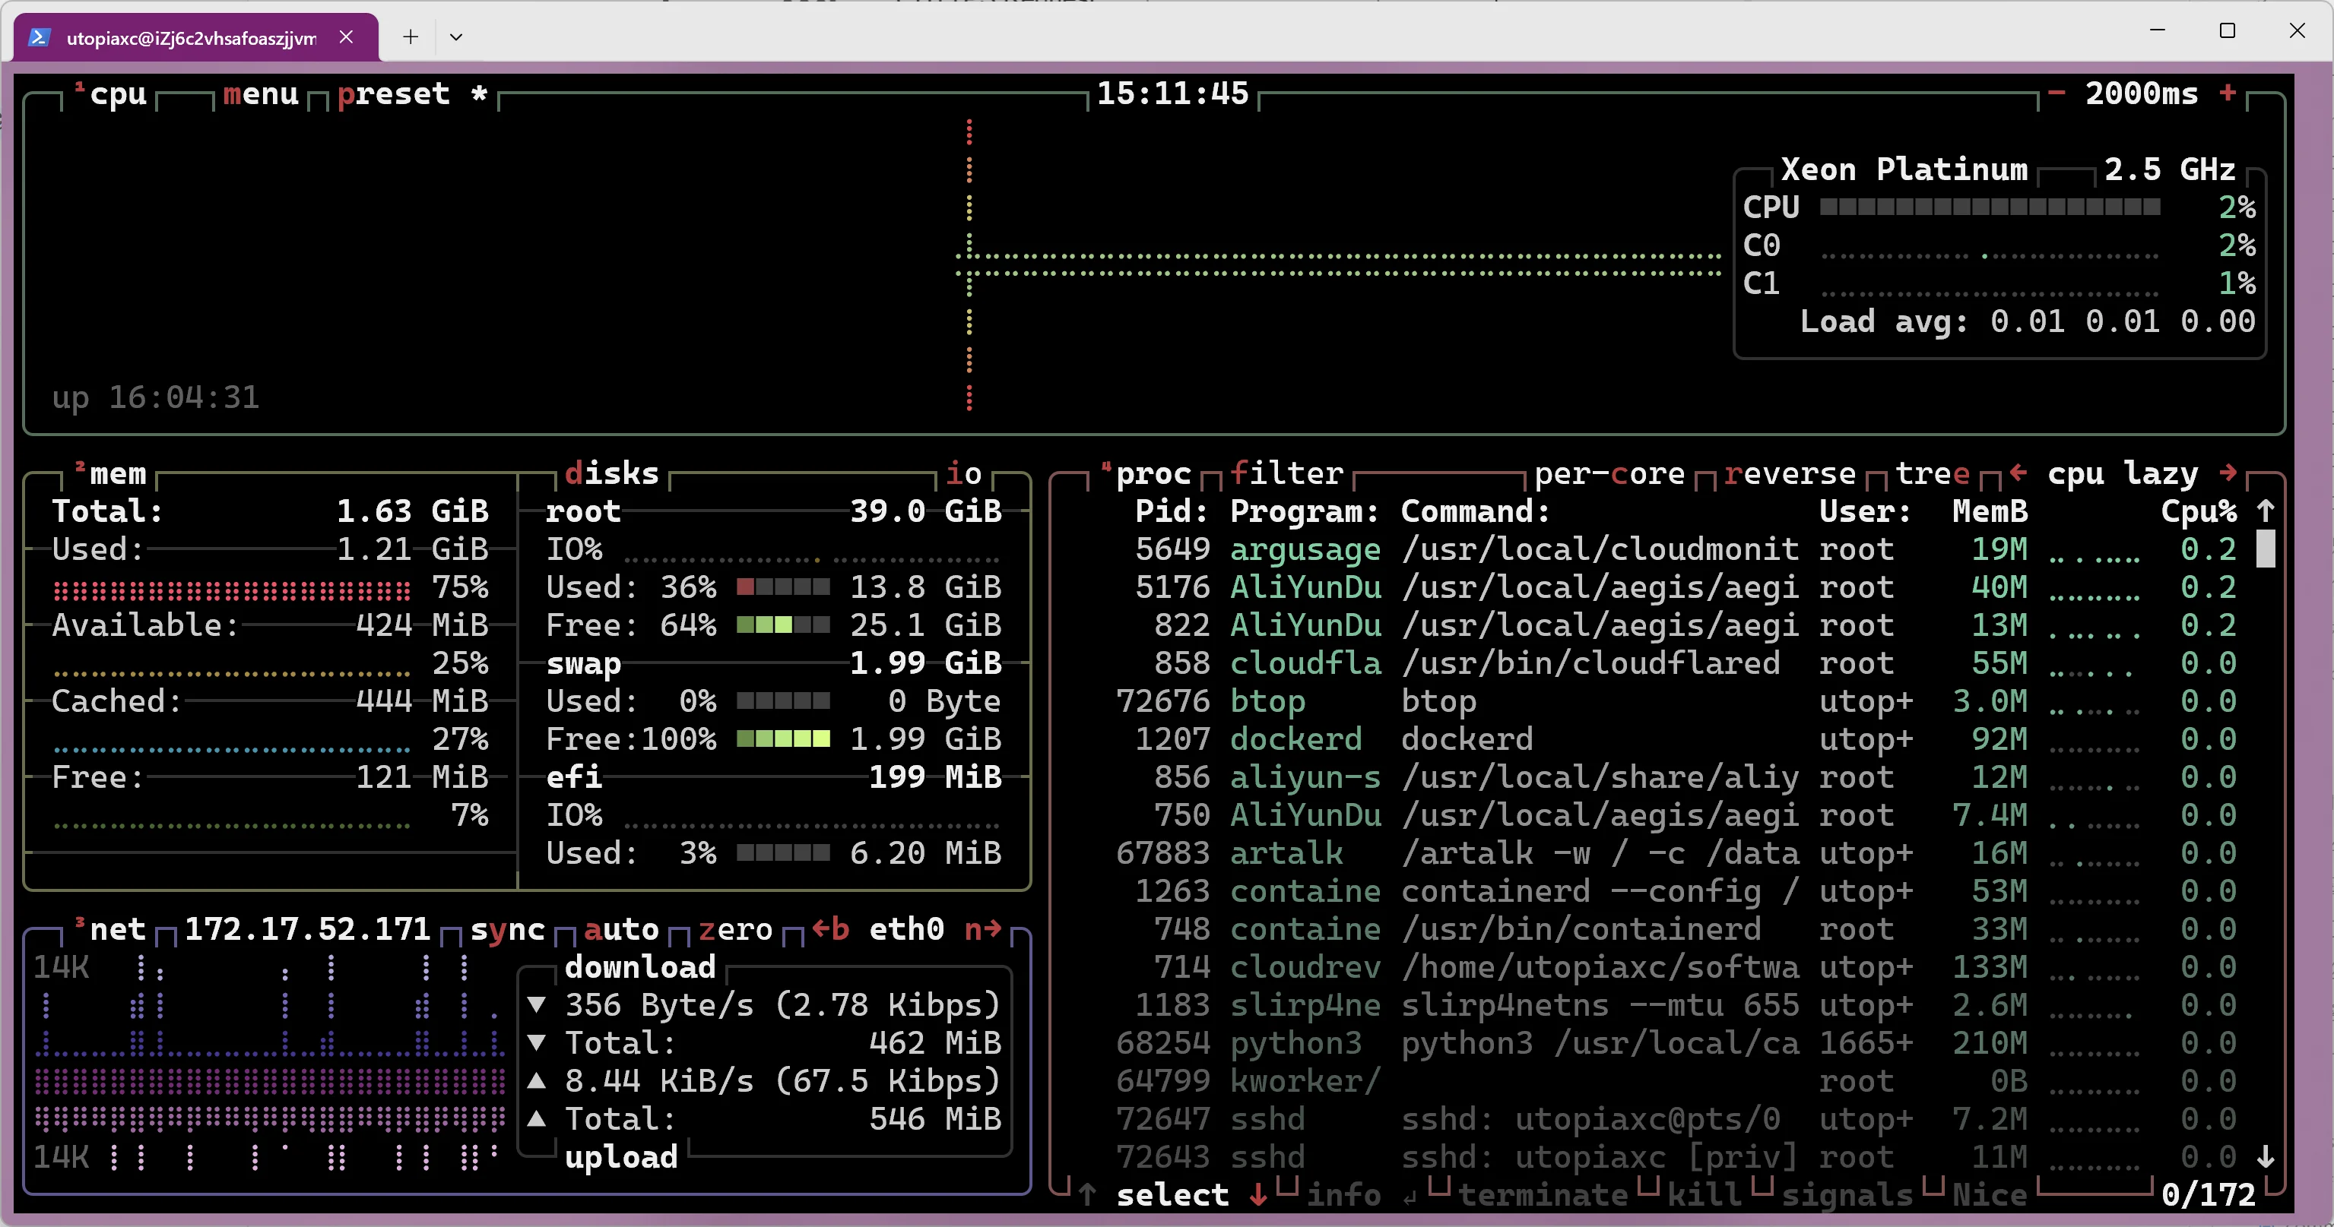2334x1227 pixels.
Task: Click the Load avg values
Action: 2123,321
